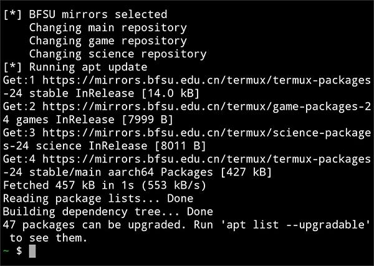This screenshot has height=266, width=374.
Task: Click the terminal cursor block at the prompt
Action: (x=33, y=251)
